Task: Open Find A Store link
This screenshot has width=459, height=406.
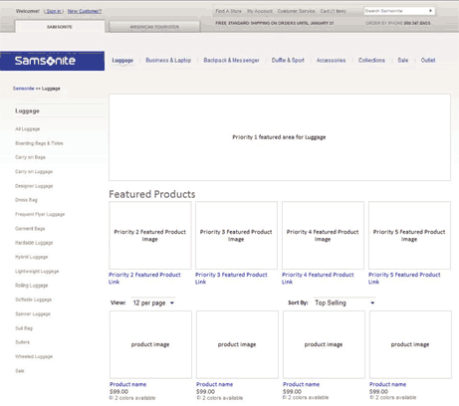Action: (x=228, y=11)
